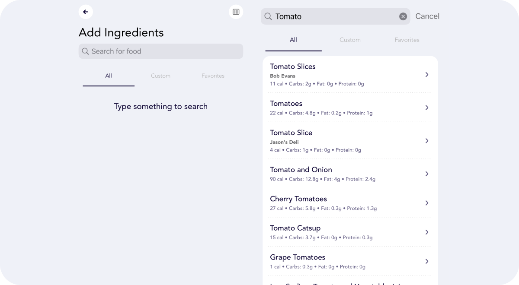The width and height of the screenshot is (519, 285).
Task: Click the 4 cal nutrition line
Action: [x=316, y=150]
